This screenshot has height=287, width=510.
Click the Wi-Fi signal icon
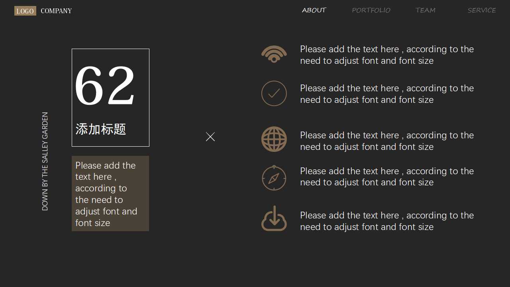coord(274,54)
